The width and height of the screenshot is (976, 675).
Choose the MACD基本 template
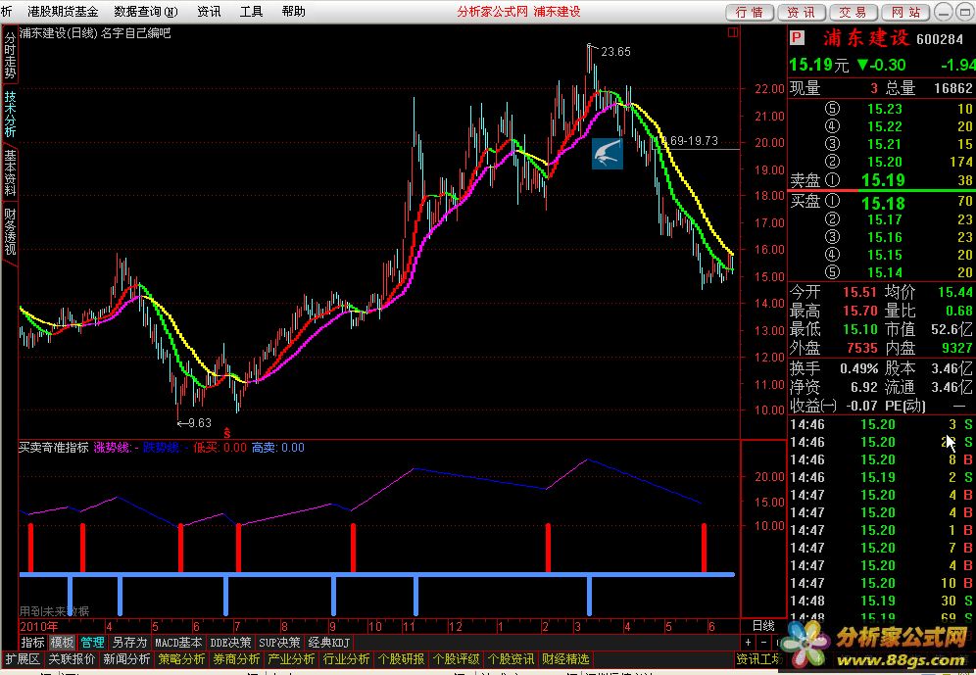(x=178, y=642)
